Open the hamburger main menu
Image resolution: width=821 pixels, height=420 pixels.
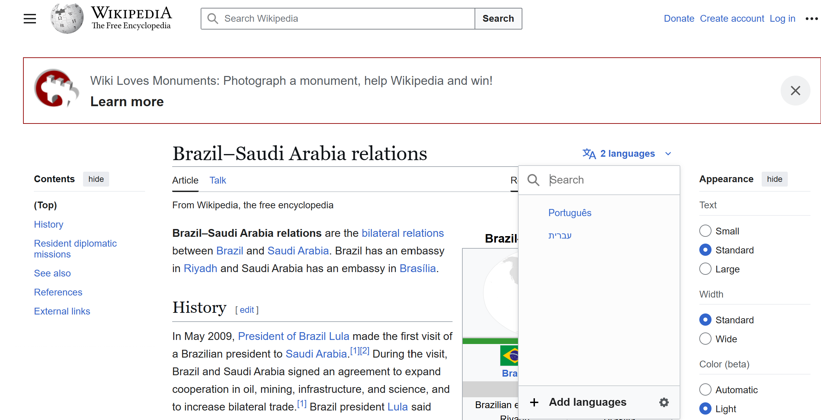click(30, 19)
